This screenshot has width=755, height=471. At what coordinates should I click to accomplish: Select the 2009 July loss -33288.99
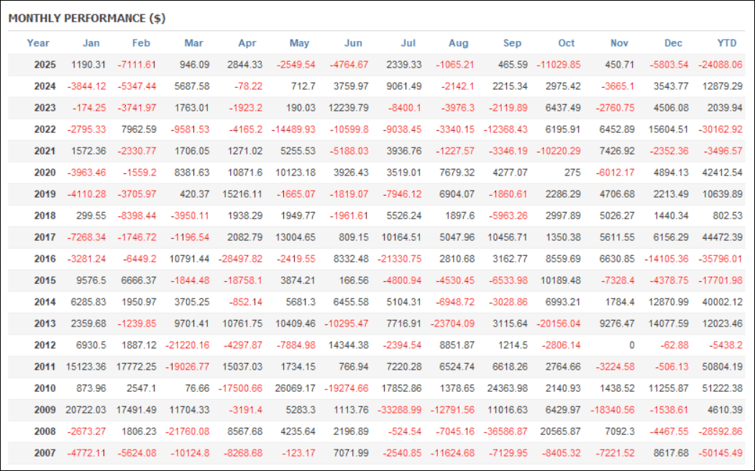(401, 410)
